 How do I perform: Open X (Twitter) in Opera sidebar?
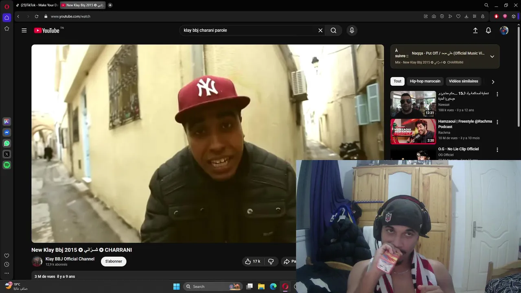coord(7,154)
